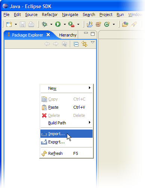
Task: Click the green Run button icon
Action: [58, 24]
